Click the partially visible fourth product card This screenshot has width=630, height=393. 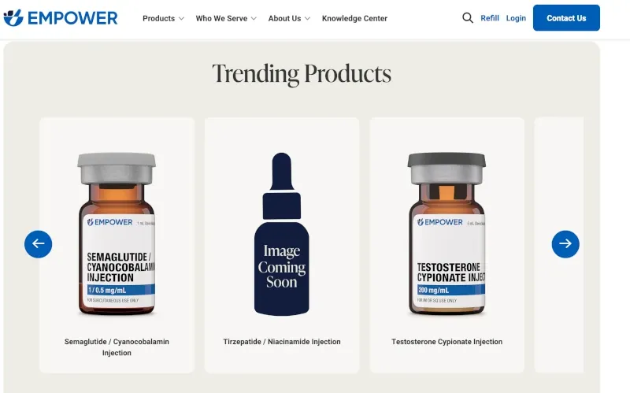pyautogui.click(x=559, y=245)
